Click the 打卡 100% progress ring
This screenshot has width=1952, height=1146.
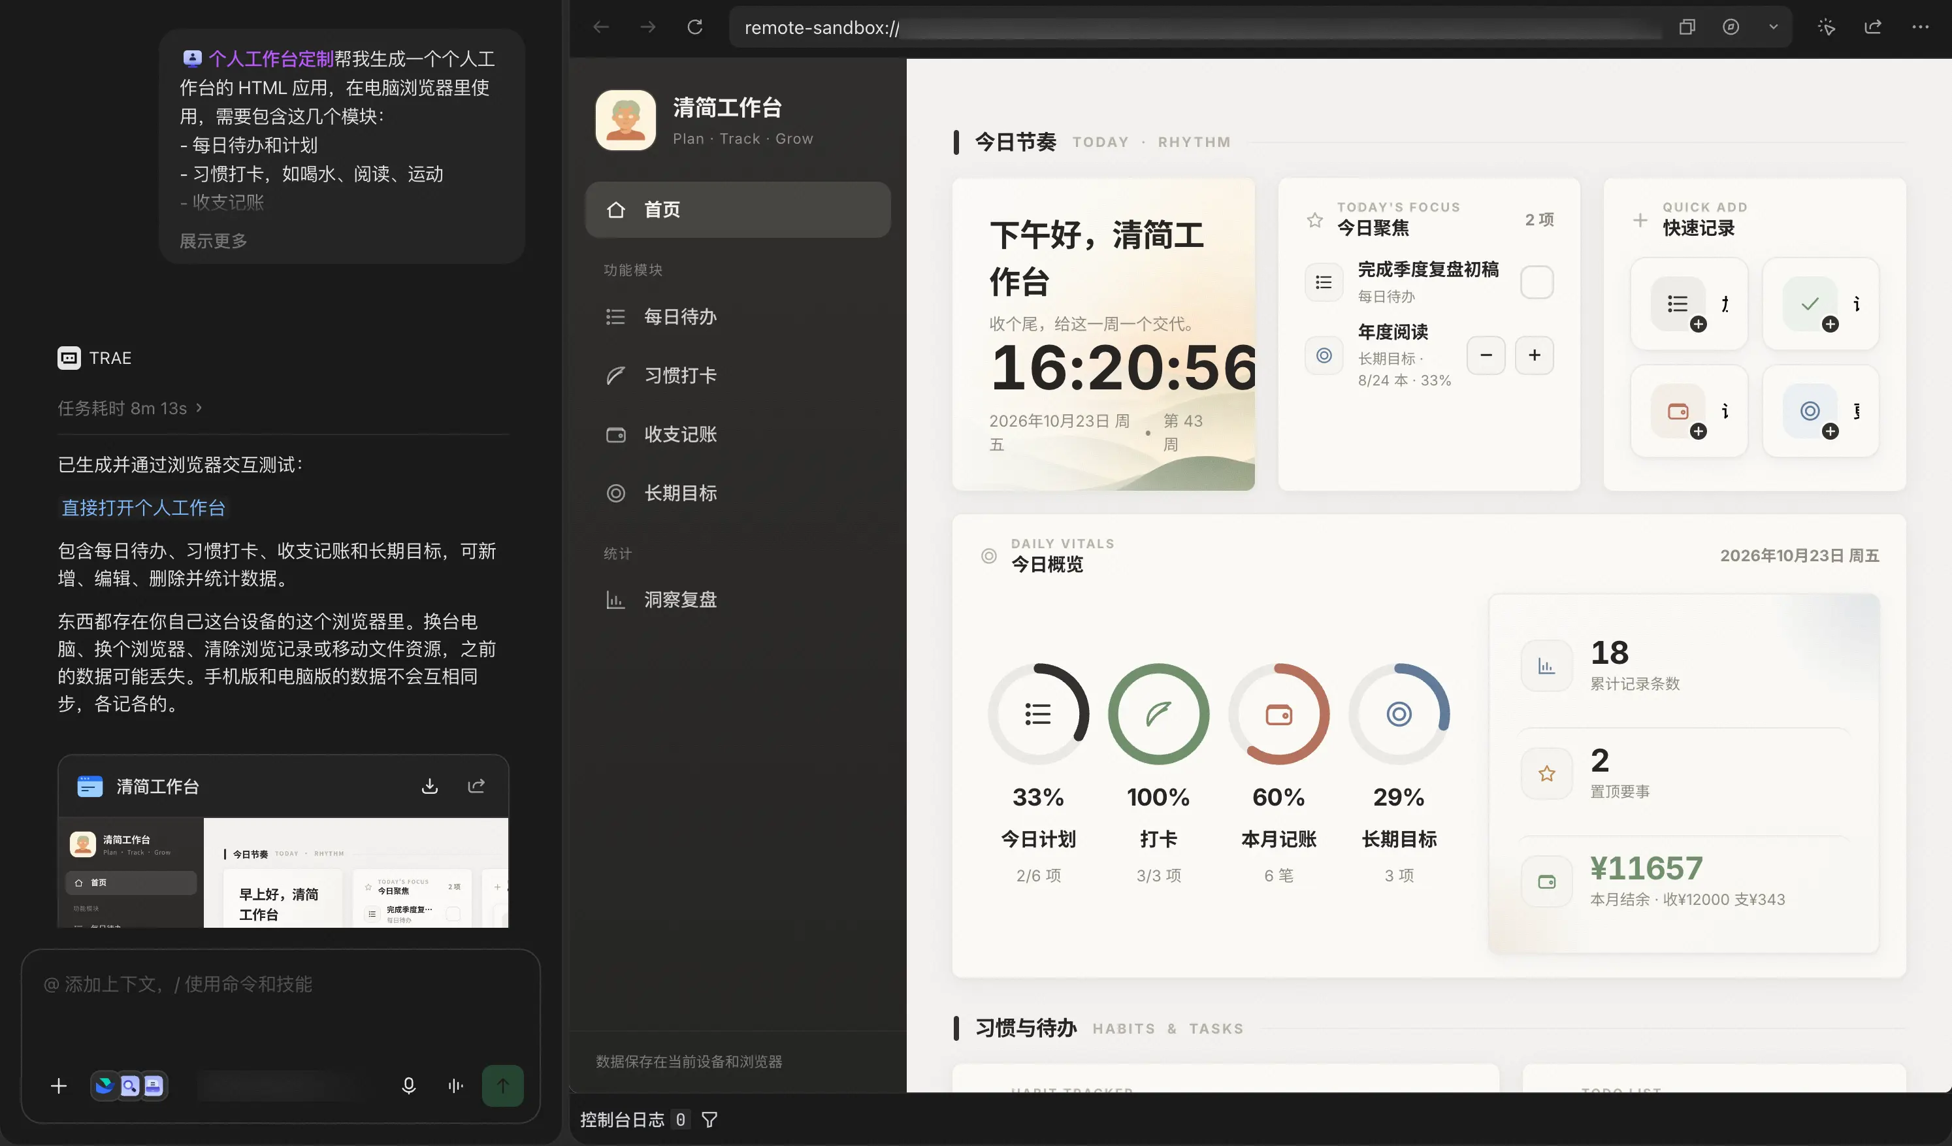[x=1158, y=713]
